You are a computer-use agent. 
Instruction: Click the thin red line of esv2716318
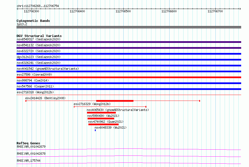point(129,95)
